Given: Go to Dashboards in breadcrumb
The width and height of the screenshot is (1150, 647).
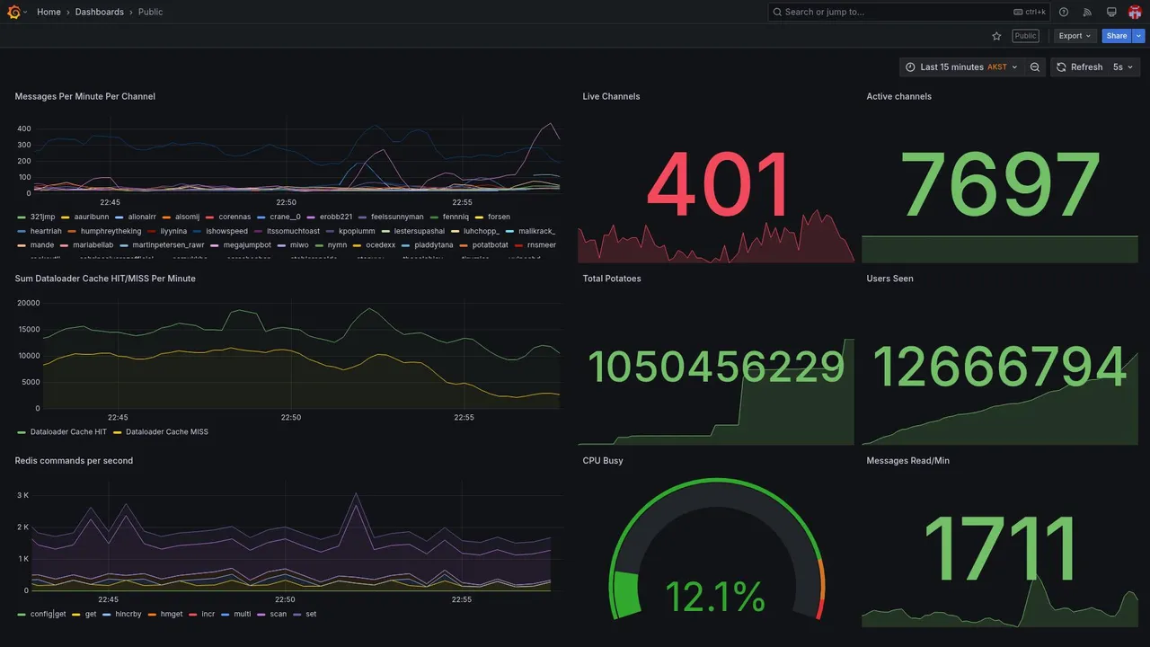Looking at the screenshot, I should click(x=100, y=12).
